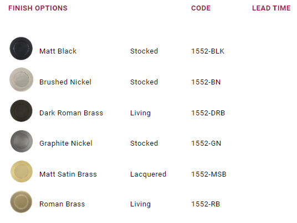Select product code 1552-BLK
This screenshot has height=223, width=297.
click(208, 51)
